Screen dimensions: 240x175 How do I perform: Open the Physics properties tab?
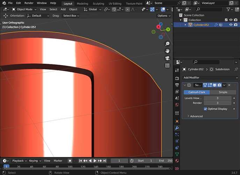tap(177, 141)
